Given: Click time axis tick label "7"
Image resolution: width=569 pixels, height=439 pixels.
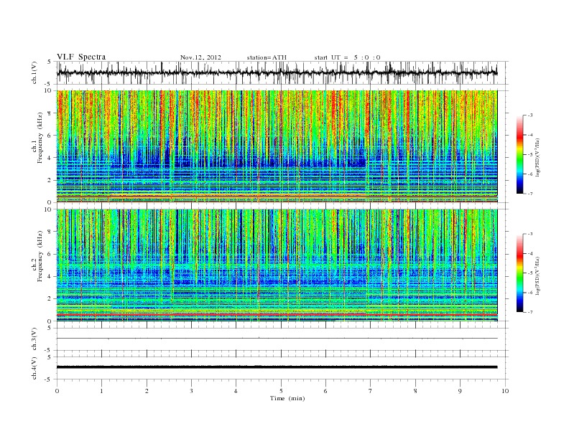Looking at the screenshot, I should pyautogui.click(x=371, y=391).
